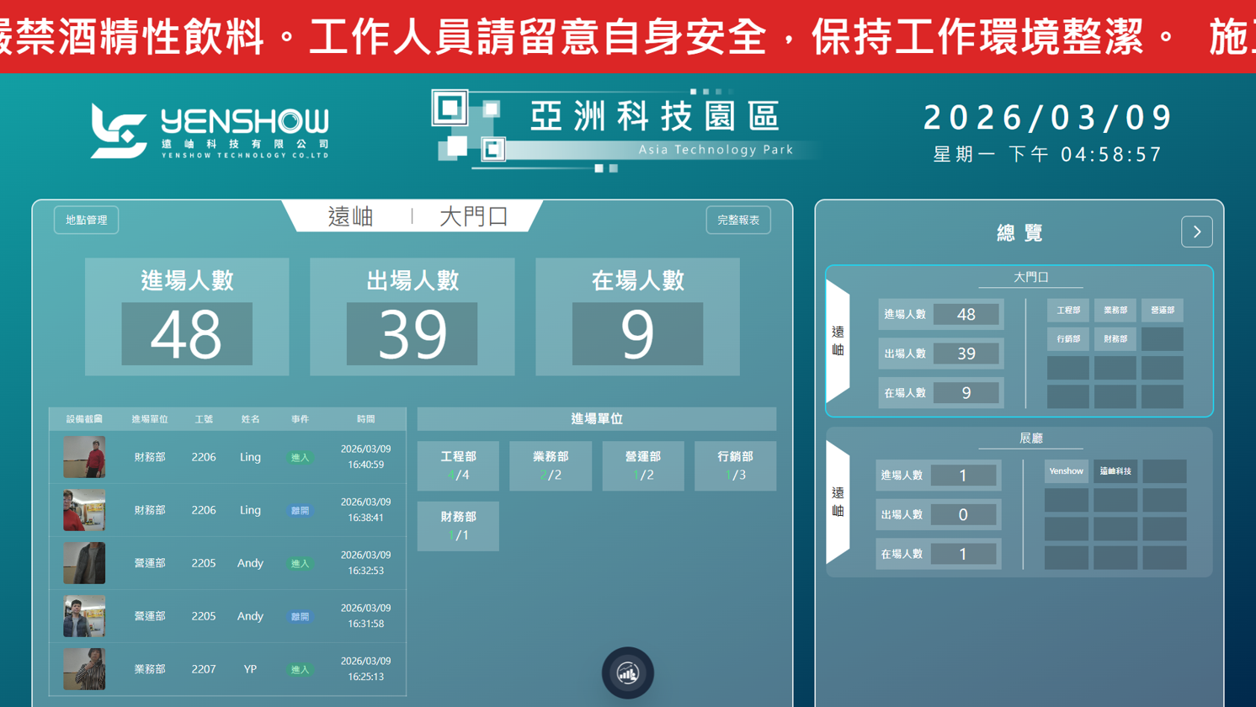Select the 財務部 1/1 unit card
The height and width of the screenshot is (707, 1256).
pyautogui.click(x=458, y=526)
